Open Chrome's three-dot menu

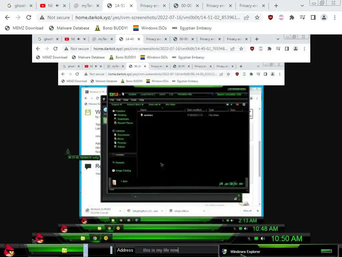[335, 17]
